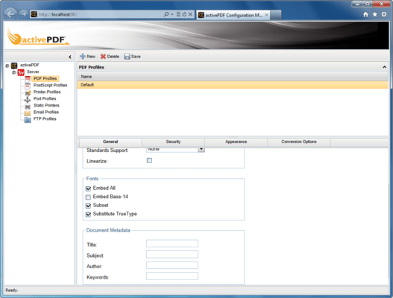The height and width of the screenshot is (298, 393).
Task: Click the Port Profiles anchor icon
Action: (x=28, y=100)
